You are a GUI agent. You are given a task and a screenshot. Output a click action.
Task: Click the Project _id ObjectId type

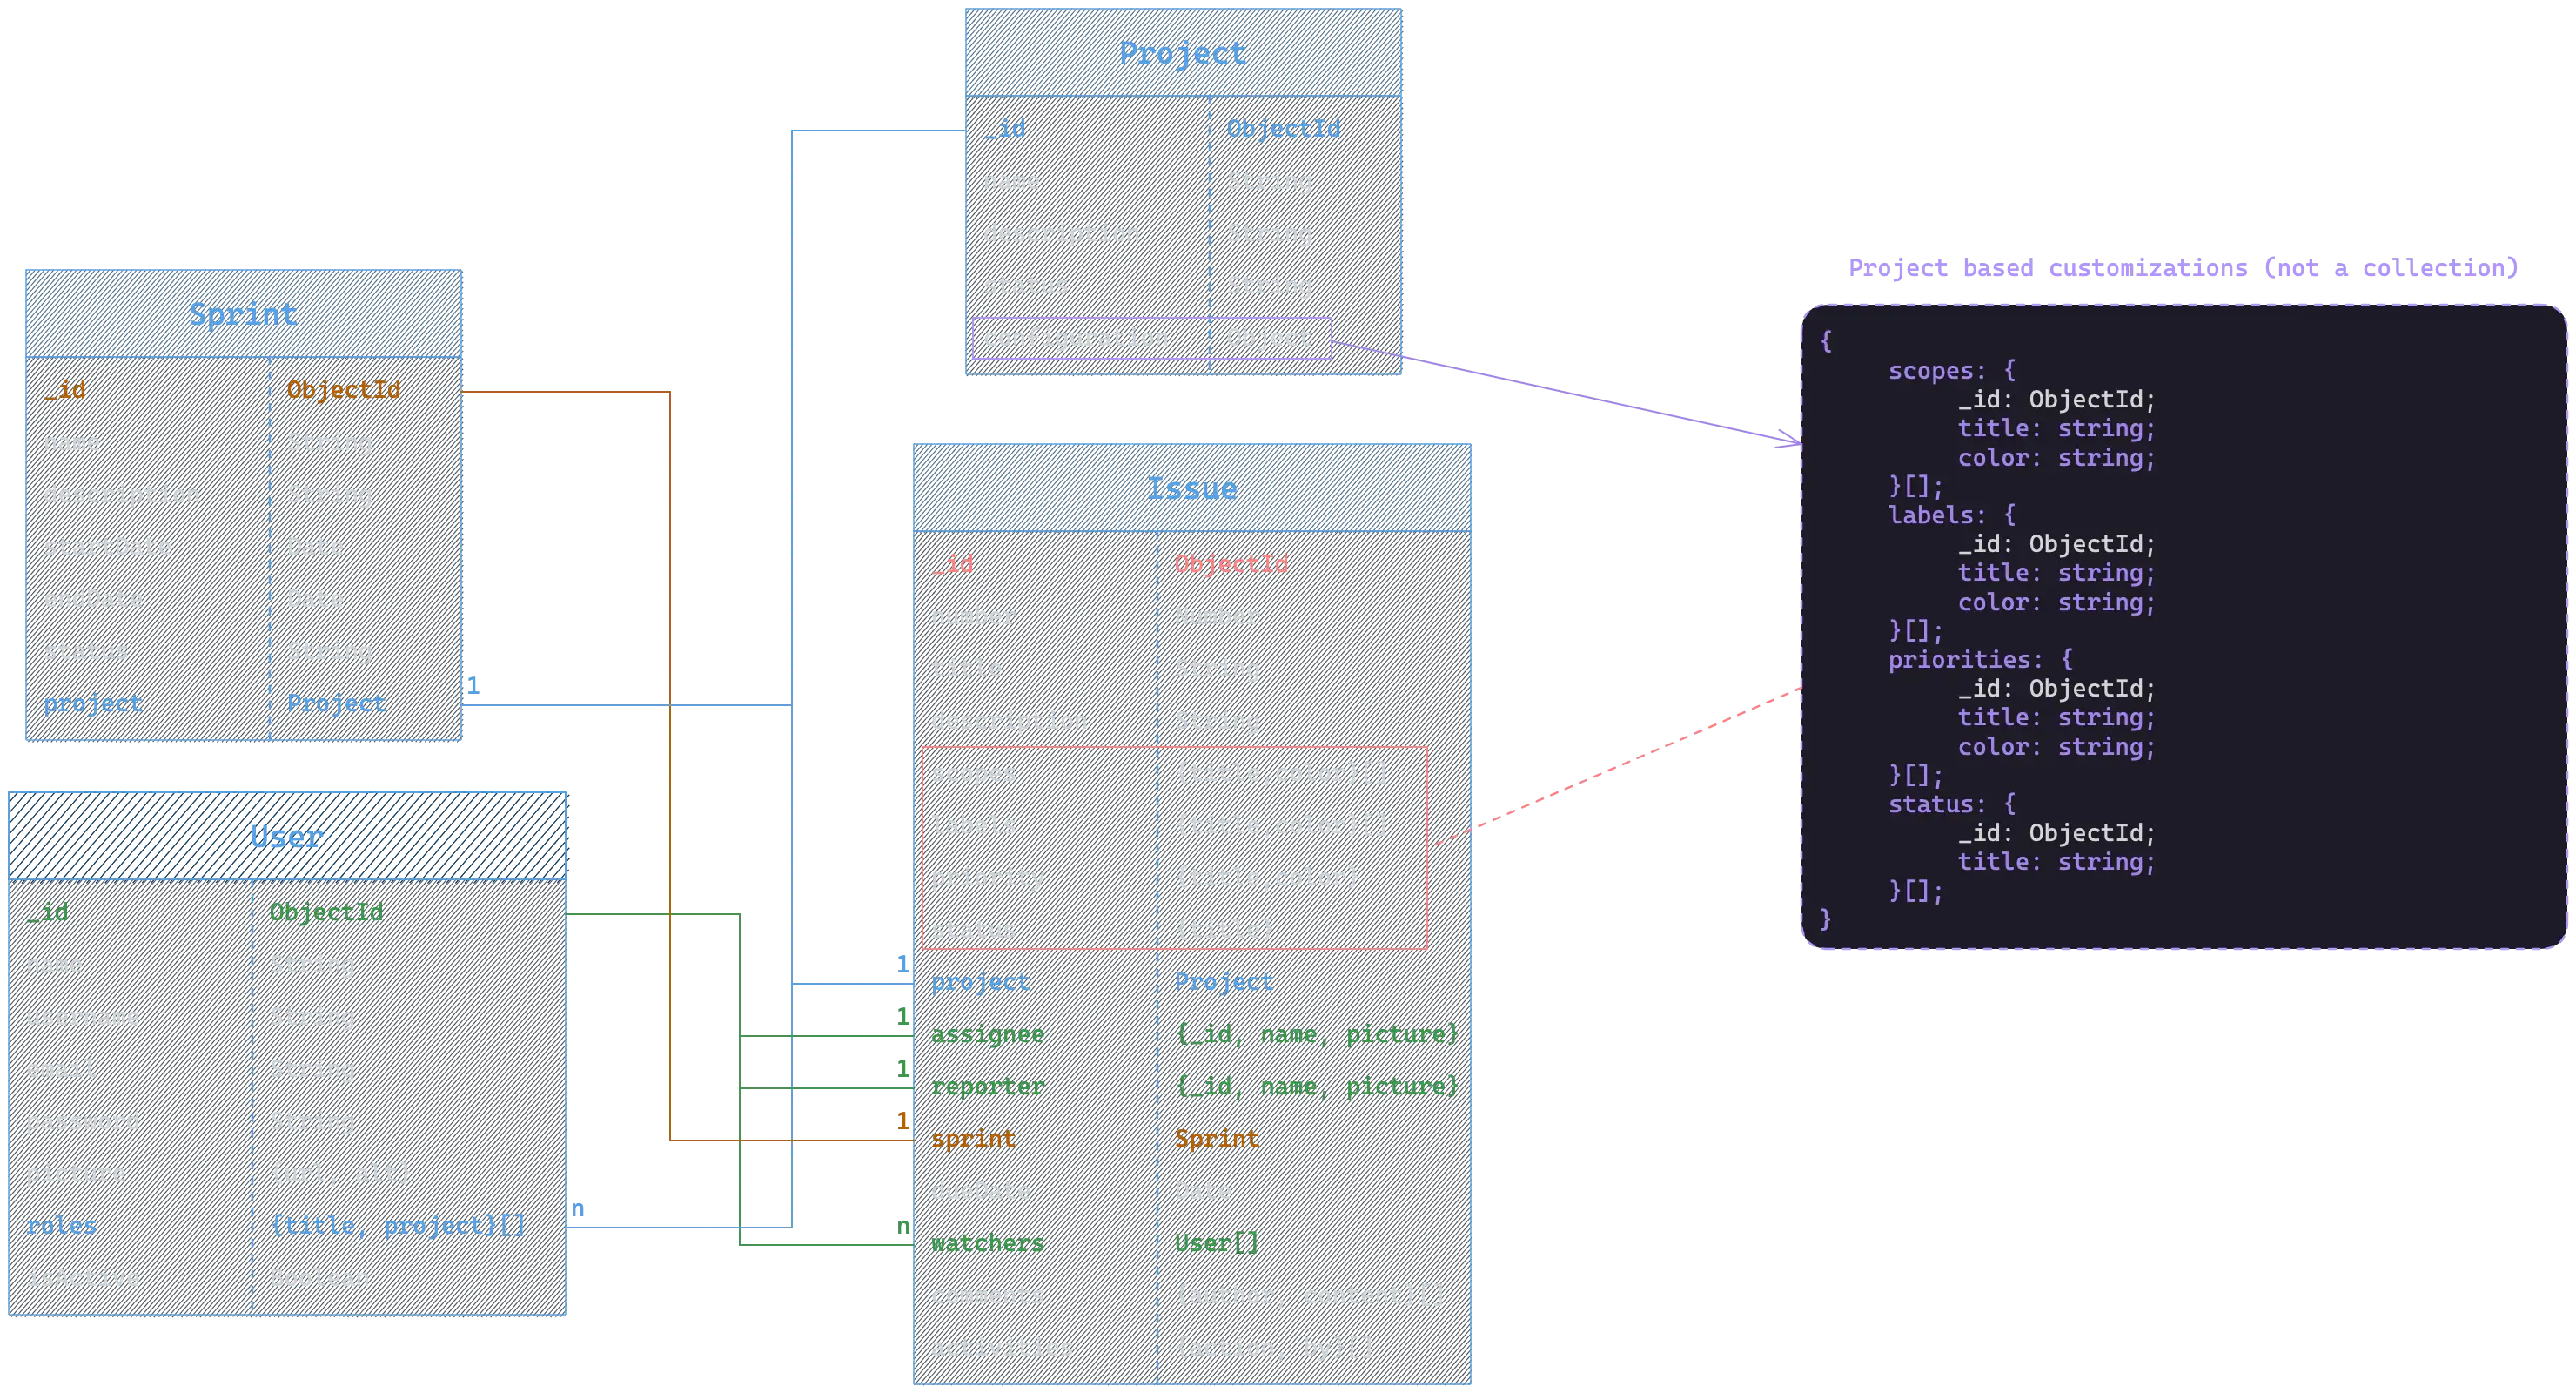click(x=1283, y=129)
